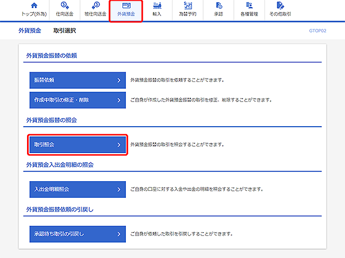Click the 振替依頼 button

click(78, 80)
